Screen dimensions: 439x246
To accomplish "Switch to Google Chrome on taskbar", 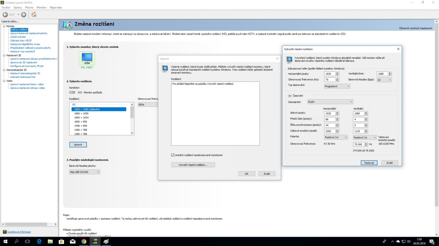I will [x=84, y=241].
